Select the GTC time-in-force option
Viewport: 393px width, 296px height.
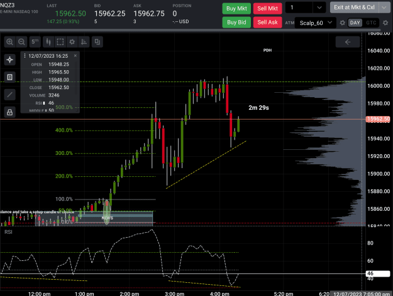[x=371, y=23]
